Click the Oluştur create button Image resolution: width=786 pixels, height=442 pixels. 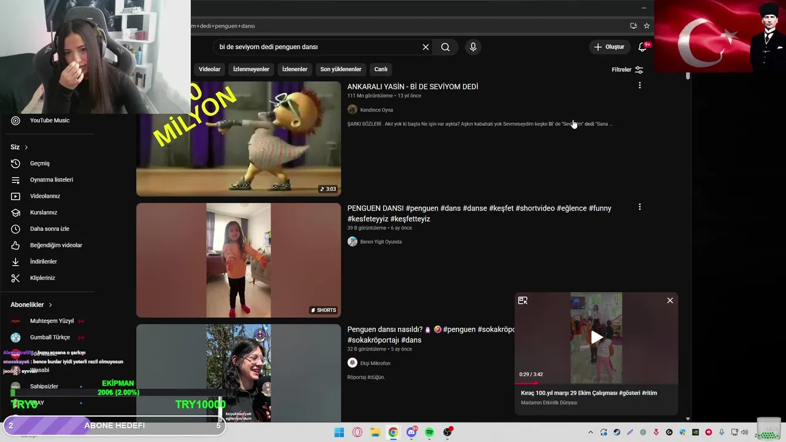click(609, 47)
